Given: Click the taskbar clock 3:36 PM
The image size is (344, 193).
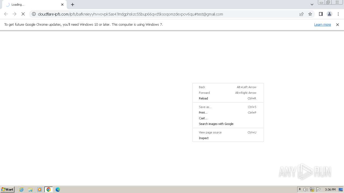Looking at the screenshot, I should 330,190.
